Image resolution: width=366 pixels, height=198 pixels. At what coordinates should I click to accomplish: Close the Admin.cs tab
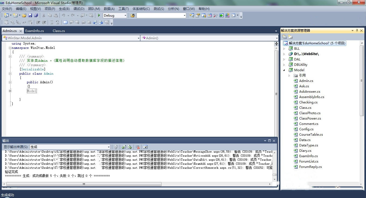(x=20, y=31)
